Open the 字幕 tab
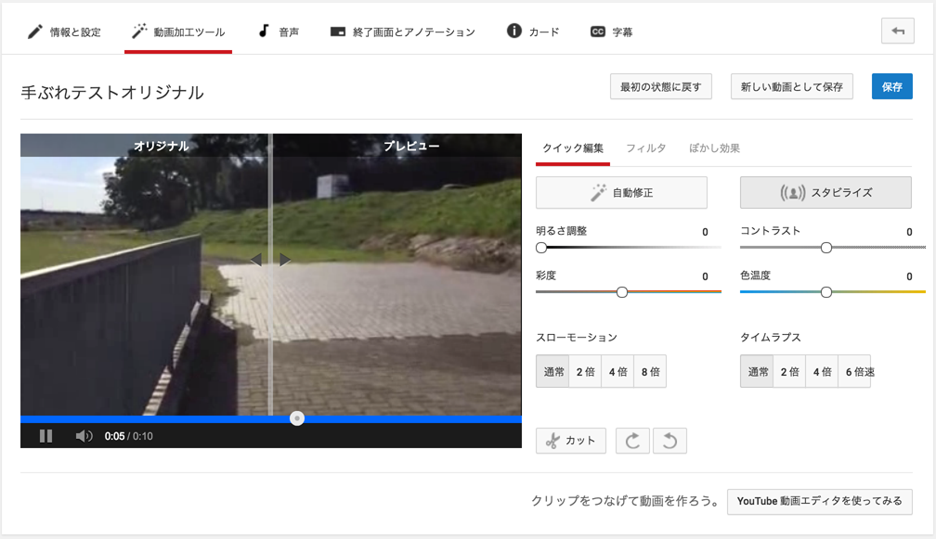The width and height of the screenshot is (936, 539). (611, 32)
